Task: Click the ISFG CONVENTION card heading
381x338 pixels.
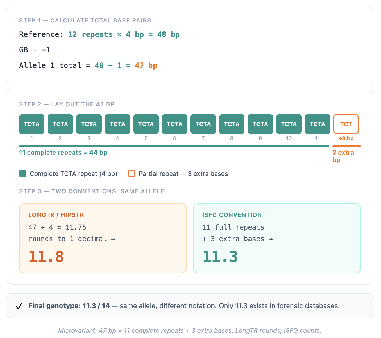Action: click(x=232, y=215)
